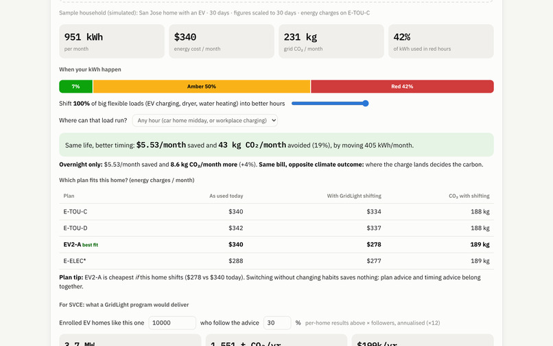Image resolution: width=553 pixels, height=346 pixels.
Task: Click the E-TOU-D plan row name
Action: (x=75, y=228)
